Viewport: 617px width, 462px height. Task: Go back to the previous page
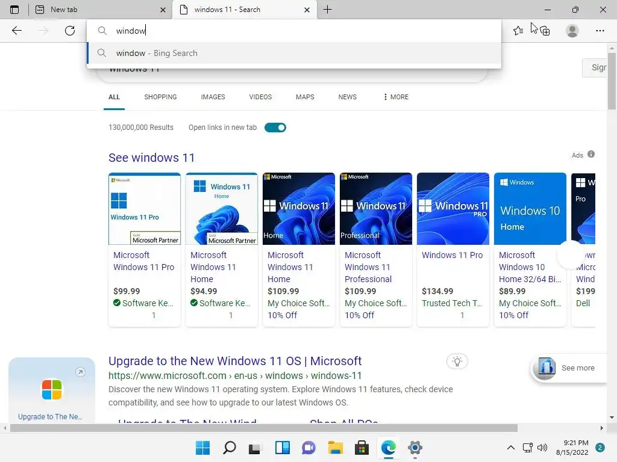(x=16, y=31)
